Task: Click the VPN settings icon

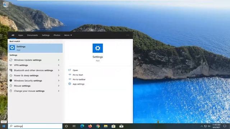Action: click(11, 65)
